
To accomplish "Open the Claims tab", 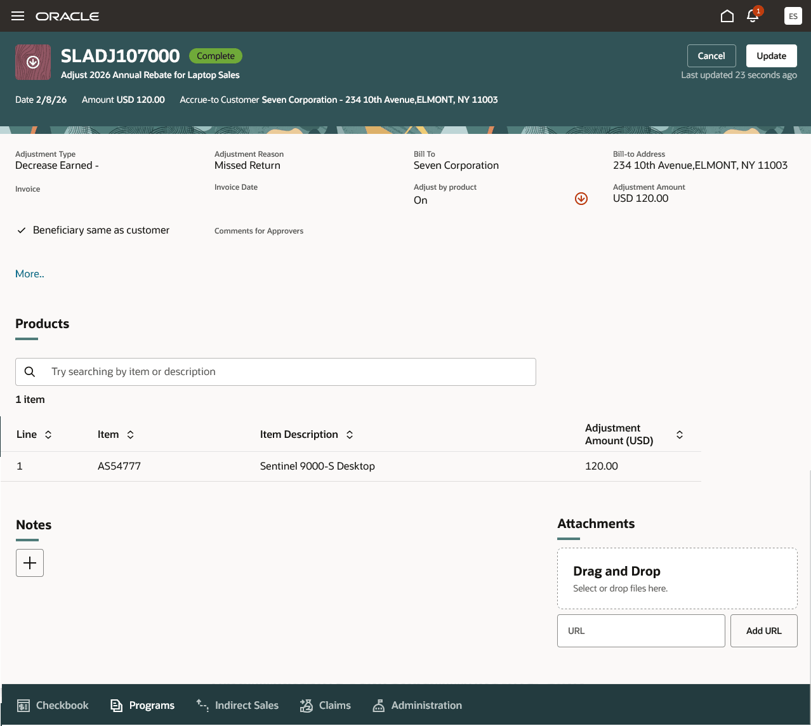I will (x=326, y=706).
